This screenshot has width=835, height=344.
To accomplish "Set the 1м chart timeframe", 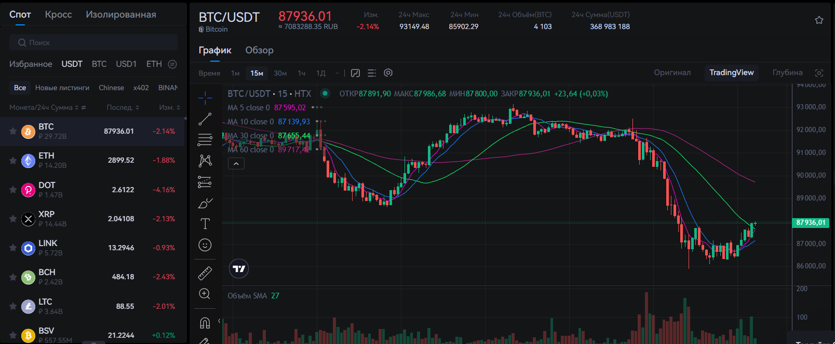I will [235, 73].
